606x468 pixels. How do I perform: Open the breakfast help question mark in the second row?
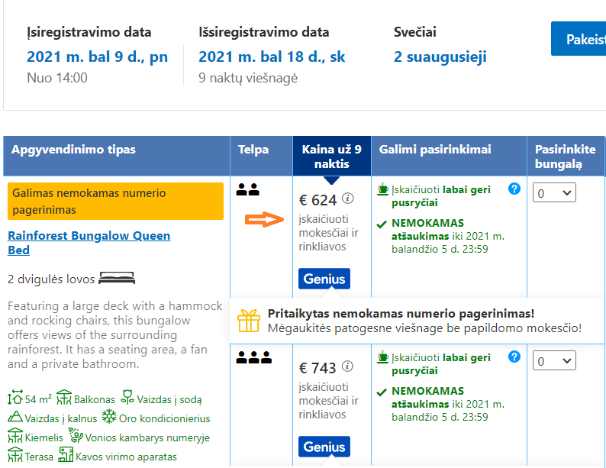514,357
